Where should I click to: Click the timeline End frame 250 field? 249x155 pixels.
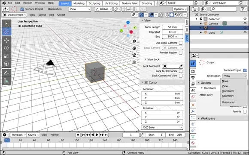click(175, 135)
